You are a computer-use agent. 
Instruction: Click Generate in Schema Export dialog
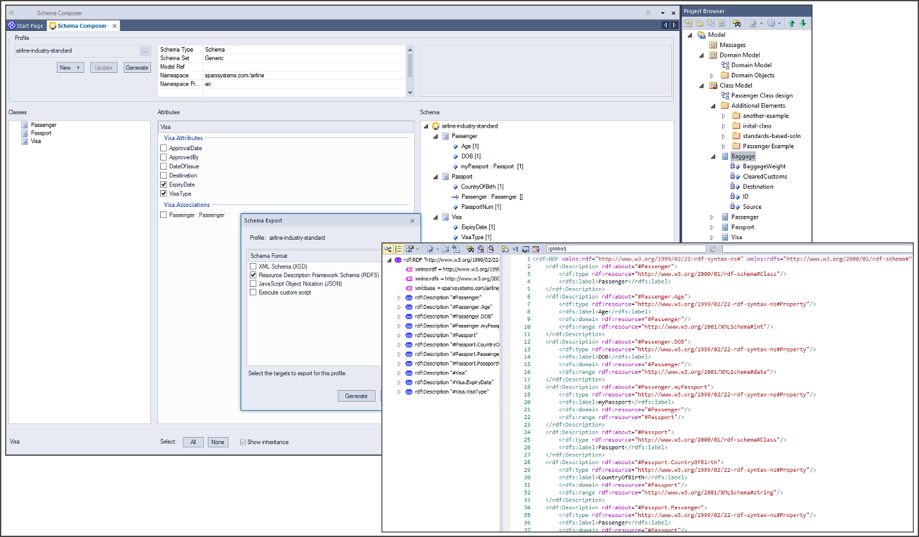[356, 396]
